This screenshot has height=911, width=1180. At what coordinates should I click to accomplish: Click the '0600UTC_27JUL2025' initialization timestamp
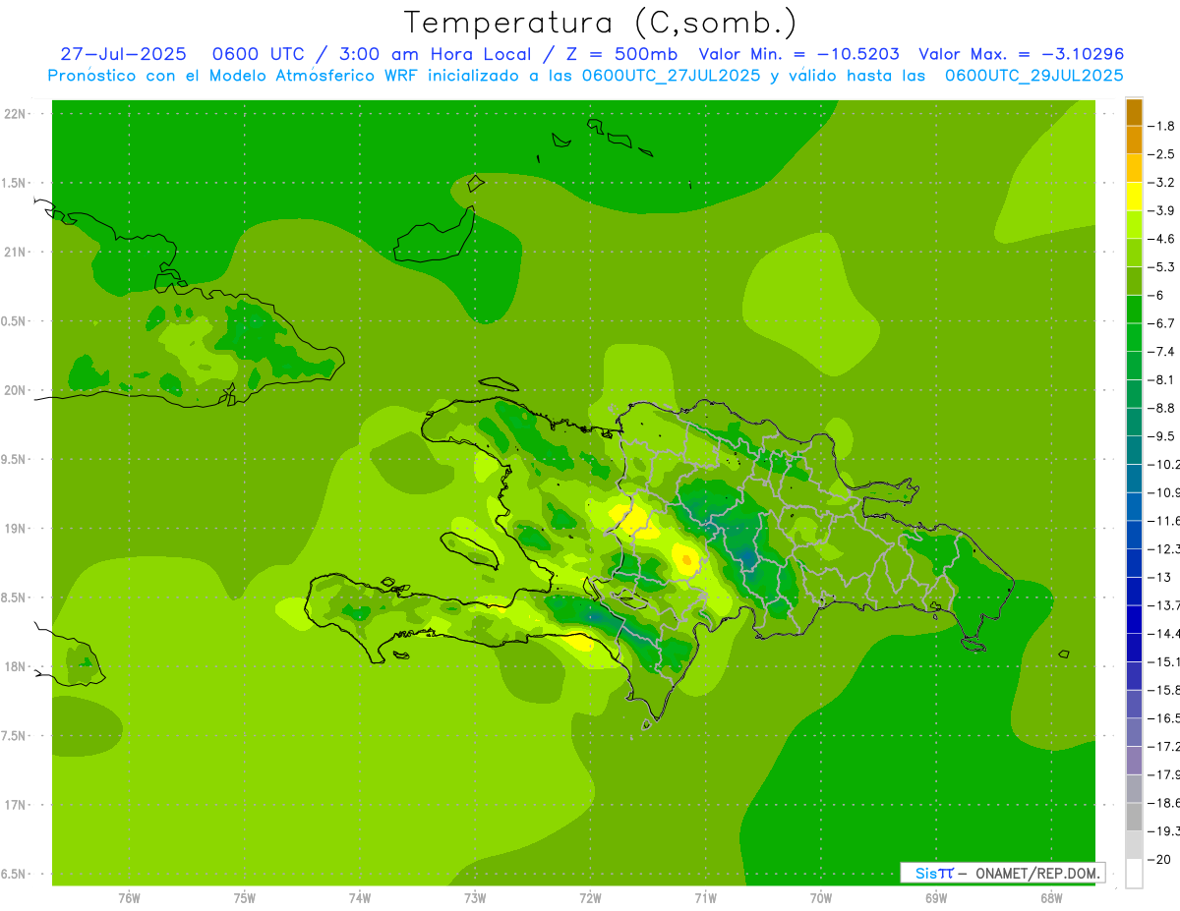pyautogui.click(x=672, y=75)
